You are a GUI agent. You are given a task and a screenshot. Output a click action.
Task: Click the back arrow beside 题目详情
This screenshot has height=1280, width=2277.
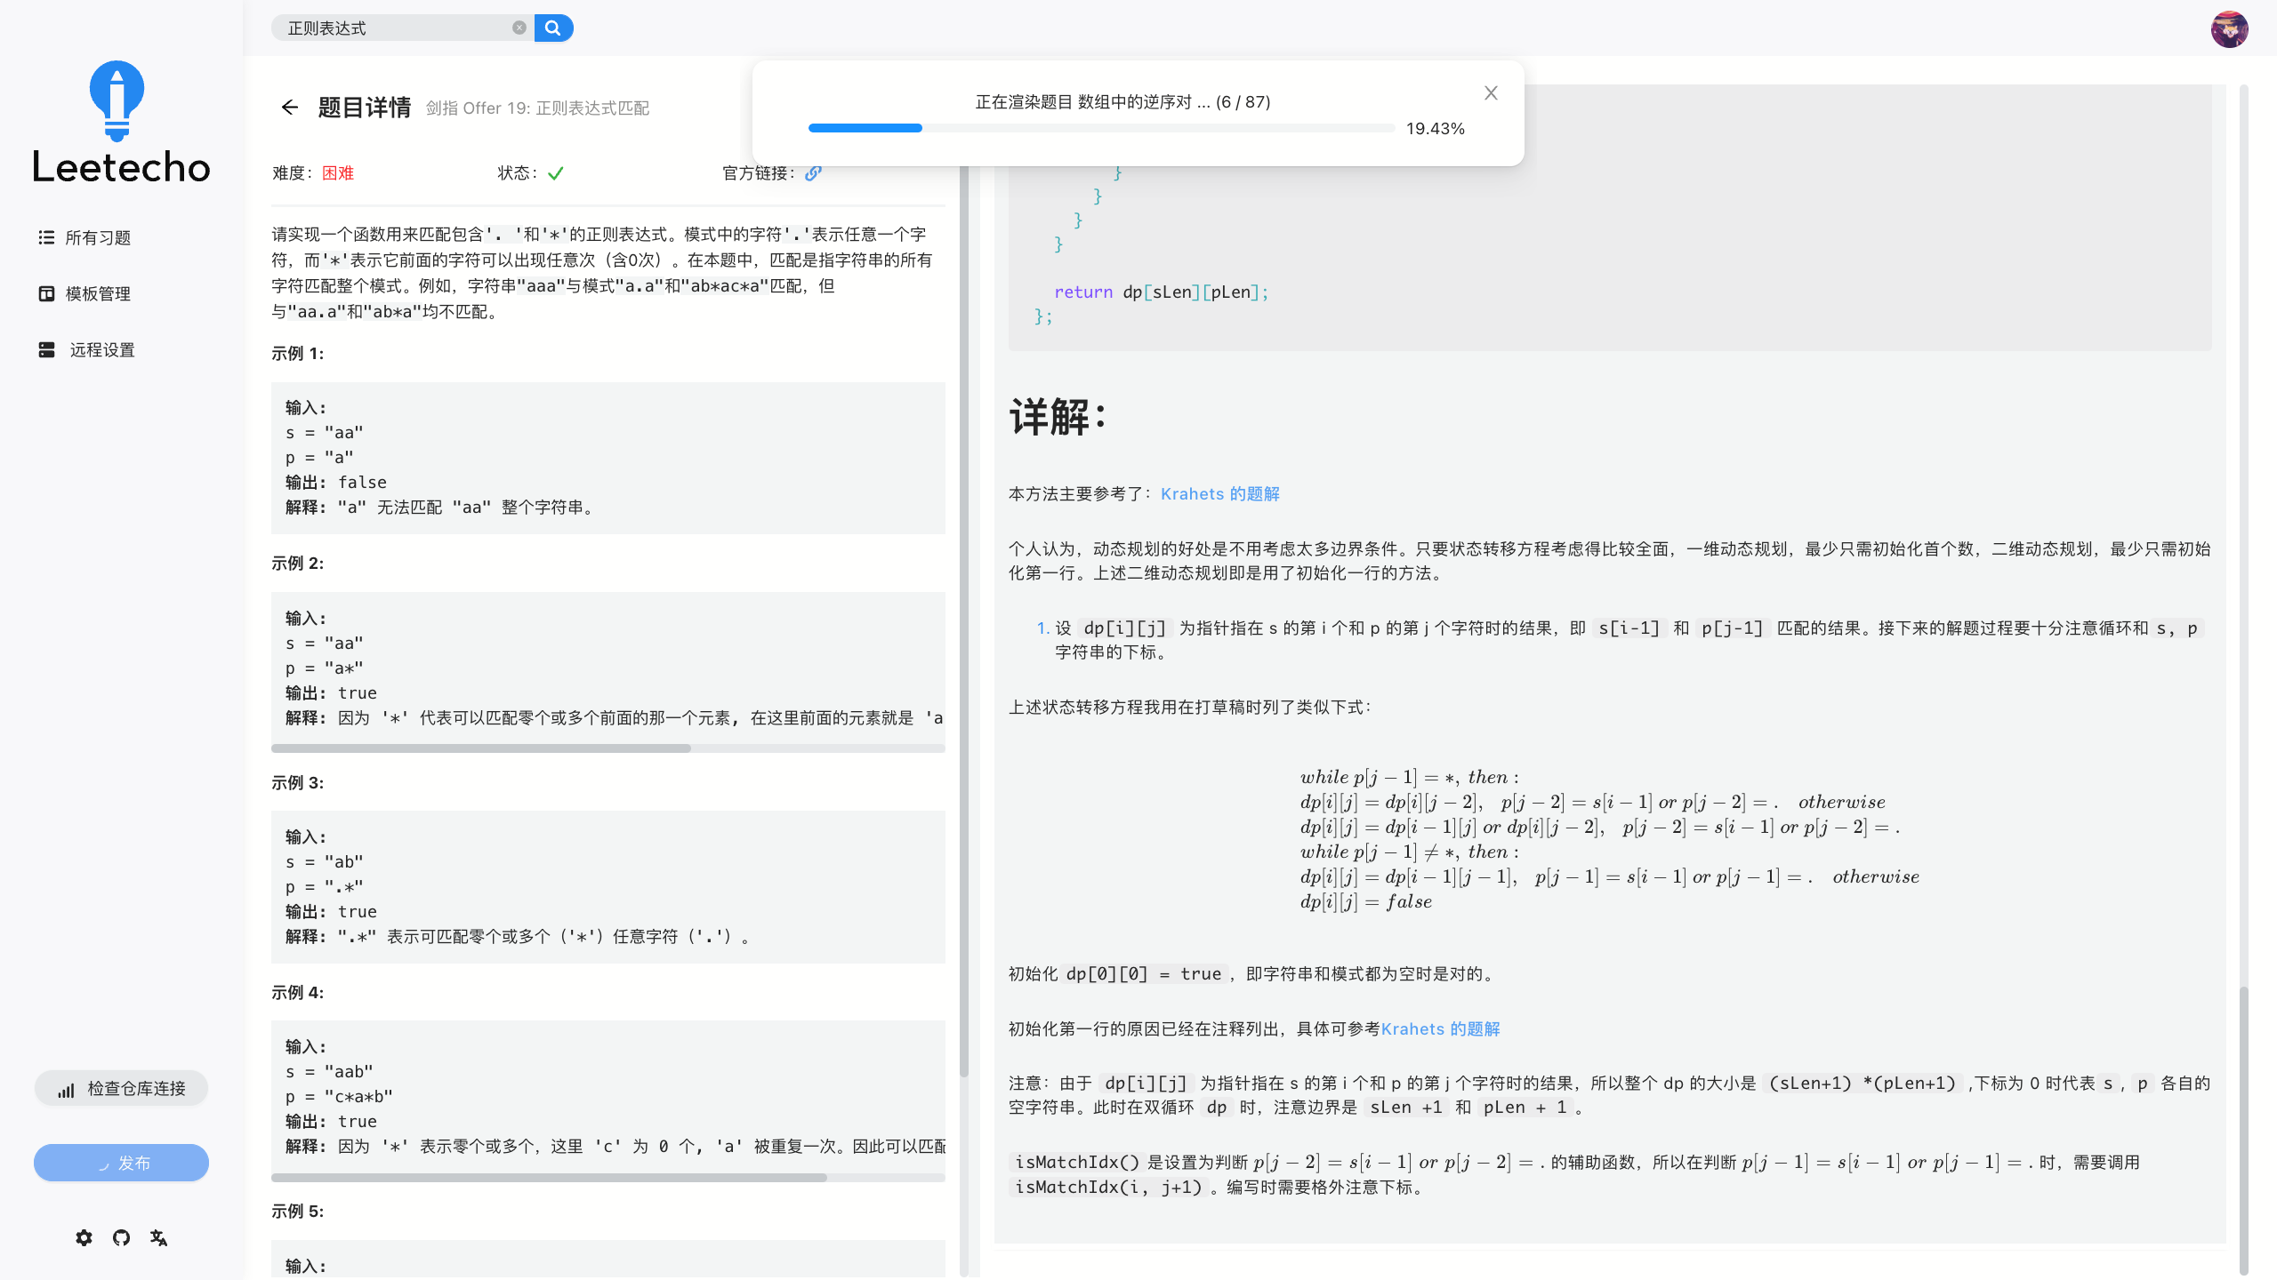(290, 108)
